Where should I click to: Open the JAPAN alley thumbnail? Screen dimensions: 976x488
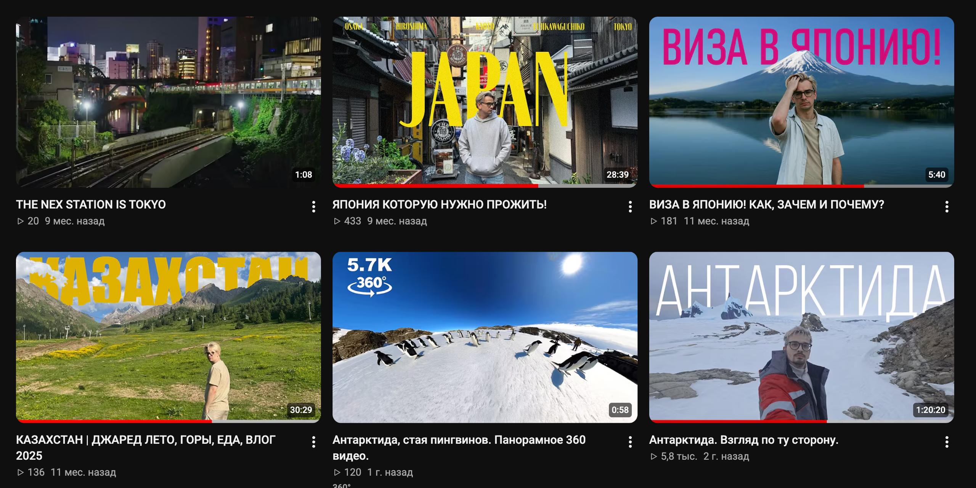(485, 102)
